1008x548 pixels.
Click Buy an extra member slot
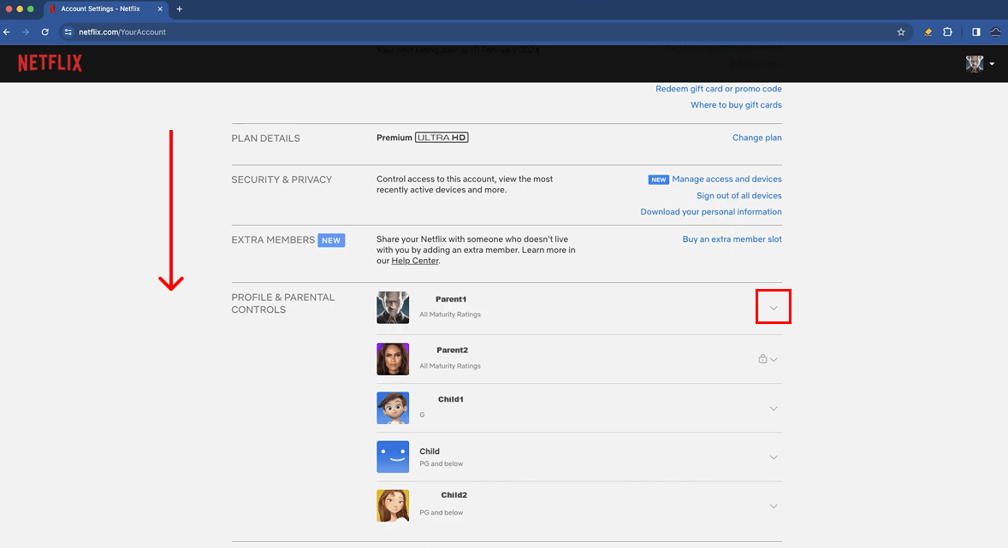tap(732, 239)
